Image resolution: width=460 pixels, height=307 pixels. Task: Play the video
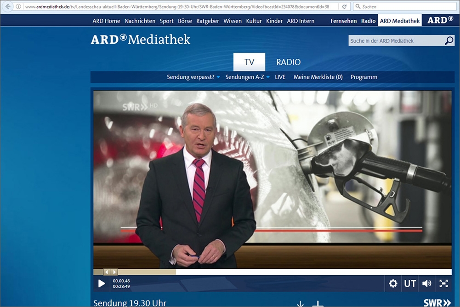(x=102, y=284)
